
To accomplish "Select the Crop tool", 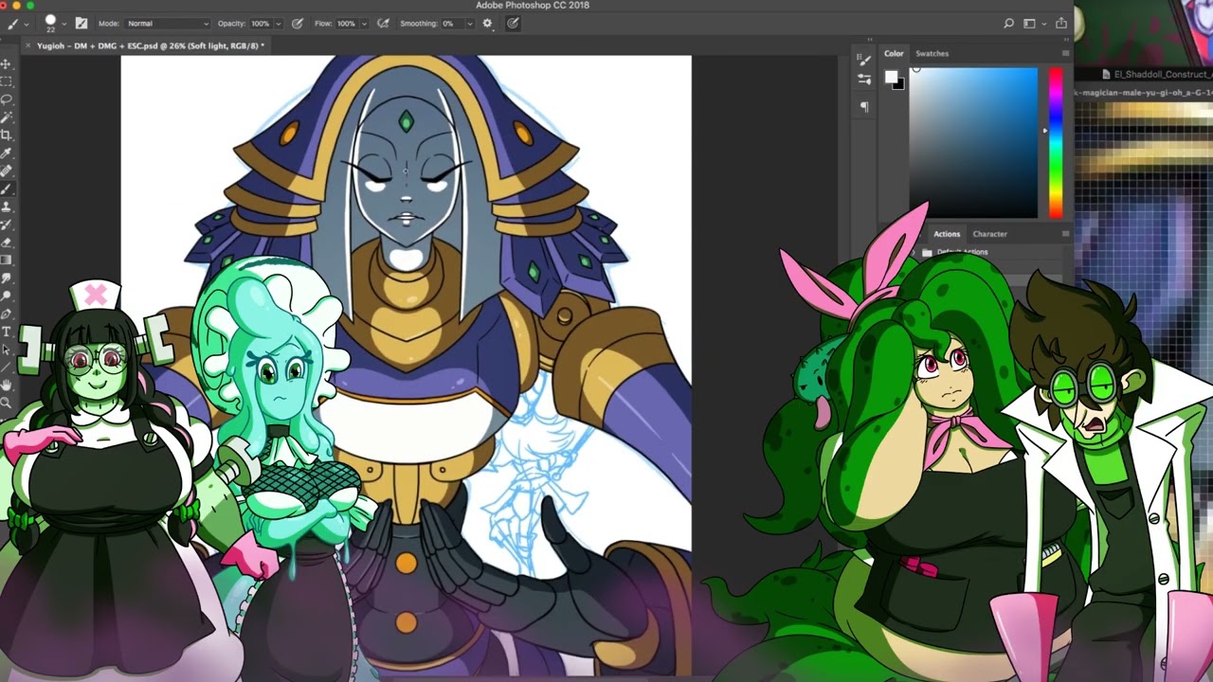I will 6,135.
